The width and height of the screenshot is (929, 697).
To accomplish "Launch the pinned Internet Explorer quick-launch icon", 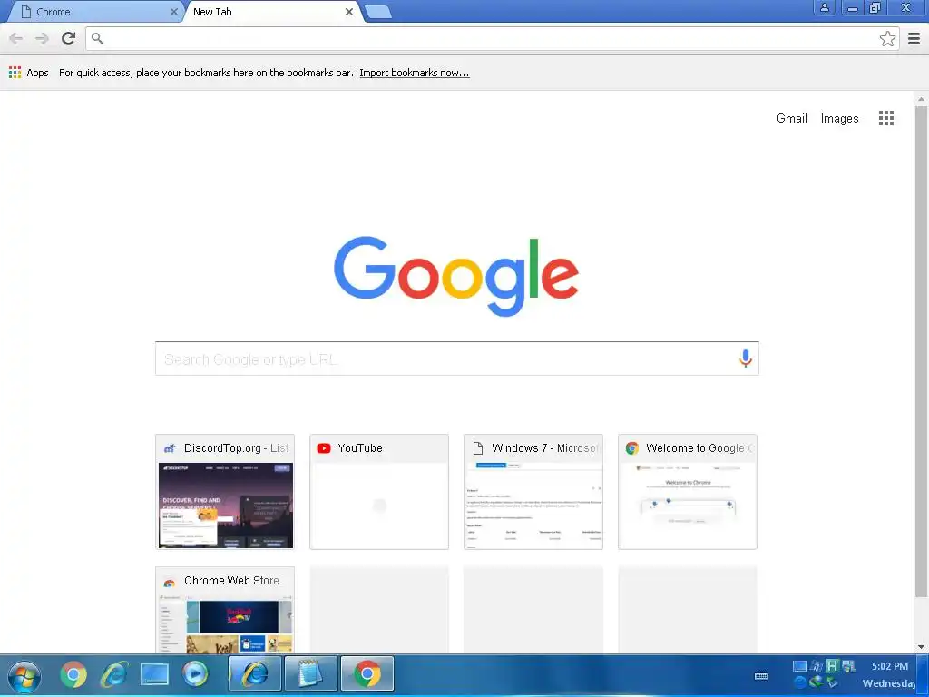I will tap(113, 674).
